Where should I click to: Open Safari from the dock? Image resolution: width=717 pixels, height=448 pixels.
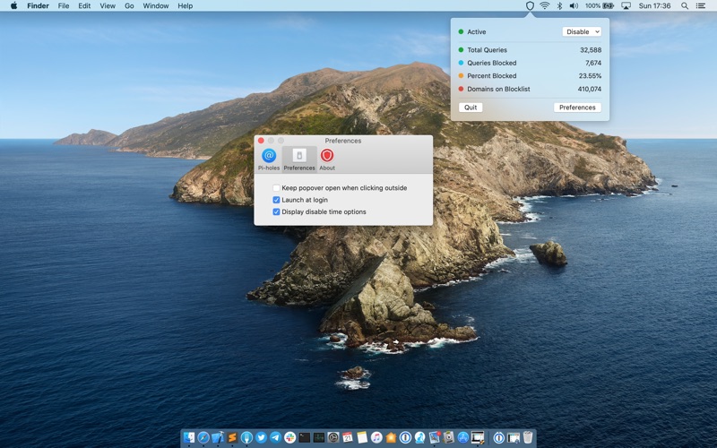pos(203,437)
